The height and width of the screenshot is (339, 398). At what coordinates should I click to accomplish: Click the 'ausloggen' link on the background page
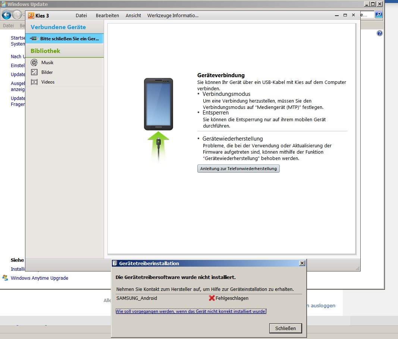tap(323, 305)
